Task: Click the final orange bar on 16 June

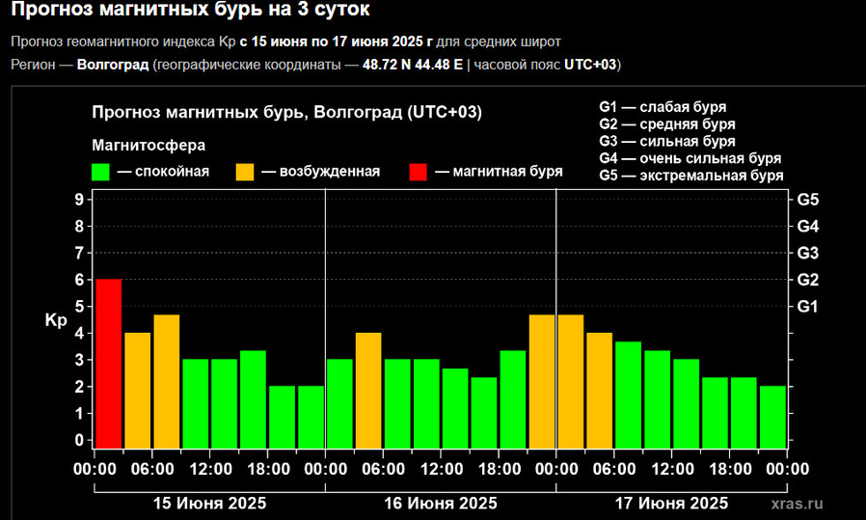Action: (x=541, y=380)
